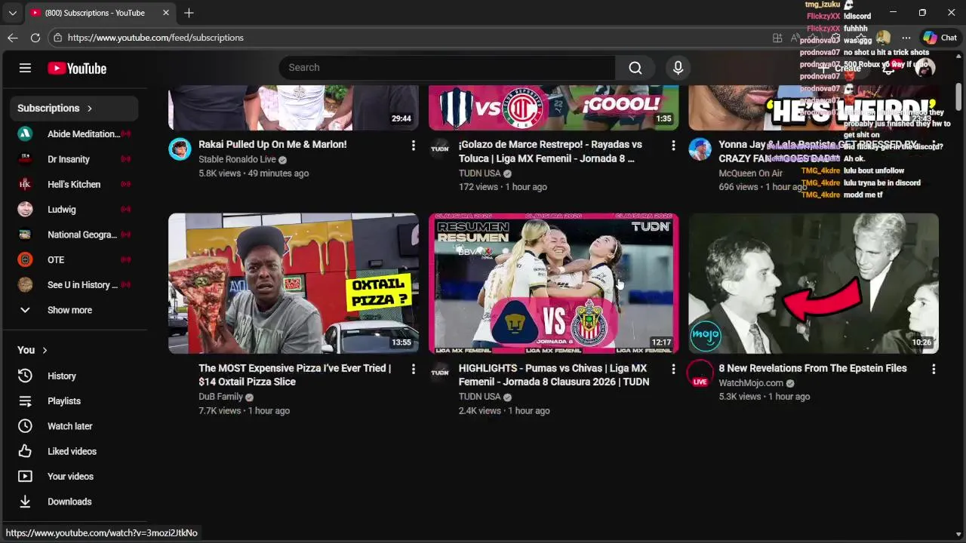
Task: Focus the YouTube Search field
Action: pyautogui.click(x=447, y=68)
